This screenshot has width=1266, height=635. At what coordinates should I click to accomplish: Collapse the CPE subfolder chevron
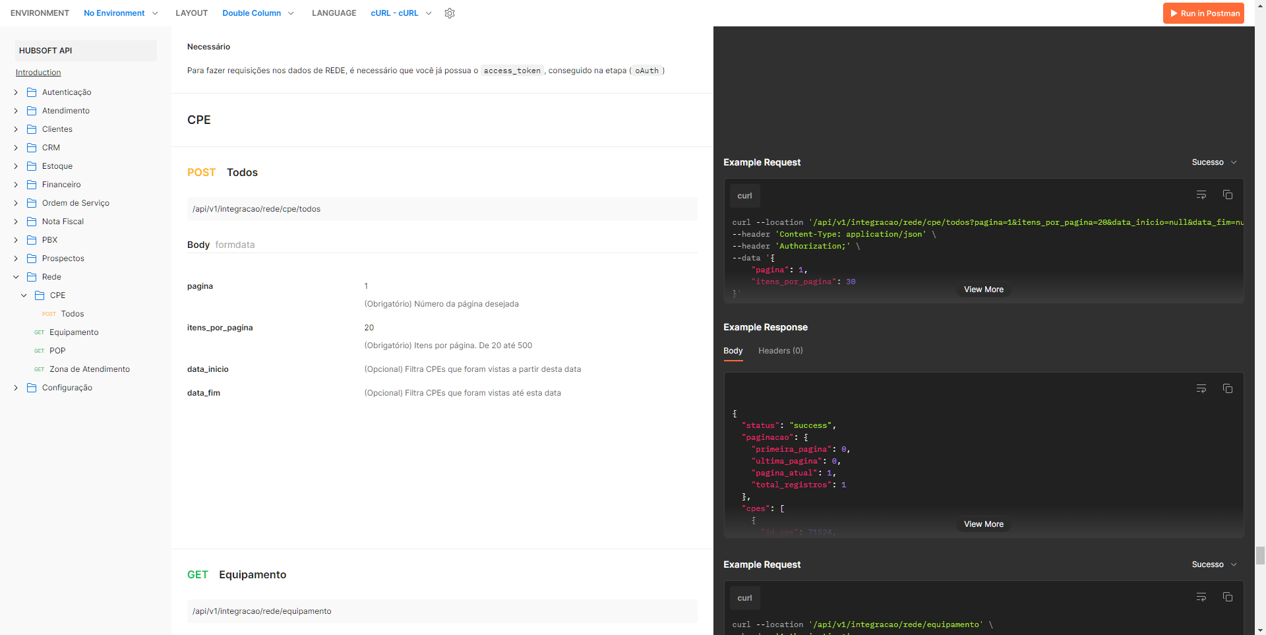point(24,295)
